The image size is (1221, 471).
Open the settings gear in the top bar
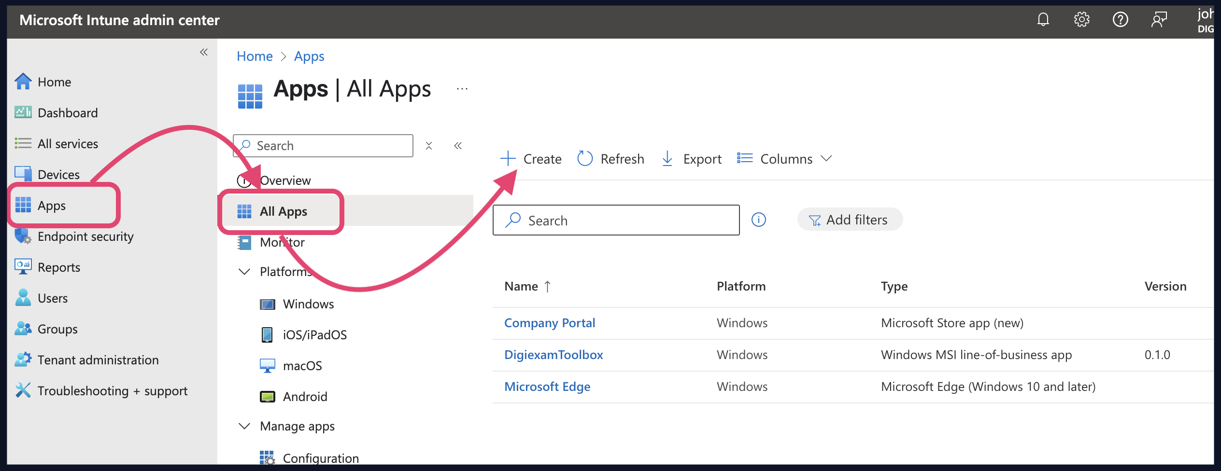tap(1081, 20)
